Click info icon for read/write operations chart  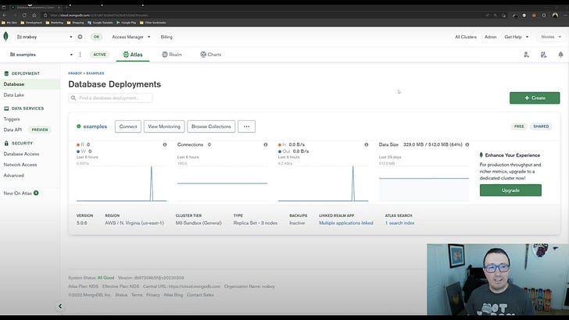(165, 144)
